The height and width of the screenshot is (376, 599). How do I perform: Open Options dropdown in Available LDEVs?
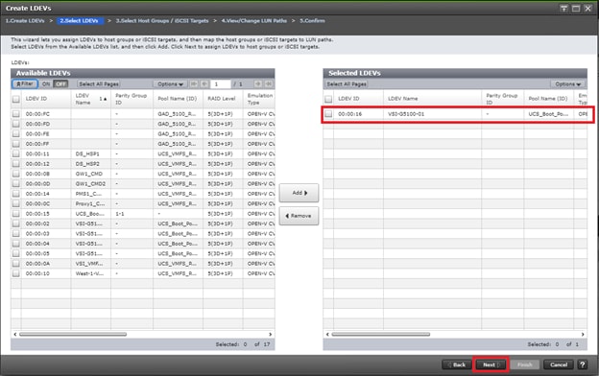(x=170, y=83)
